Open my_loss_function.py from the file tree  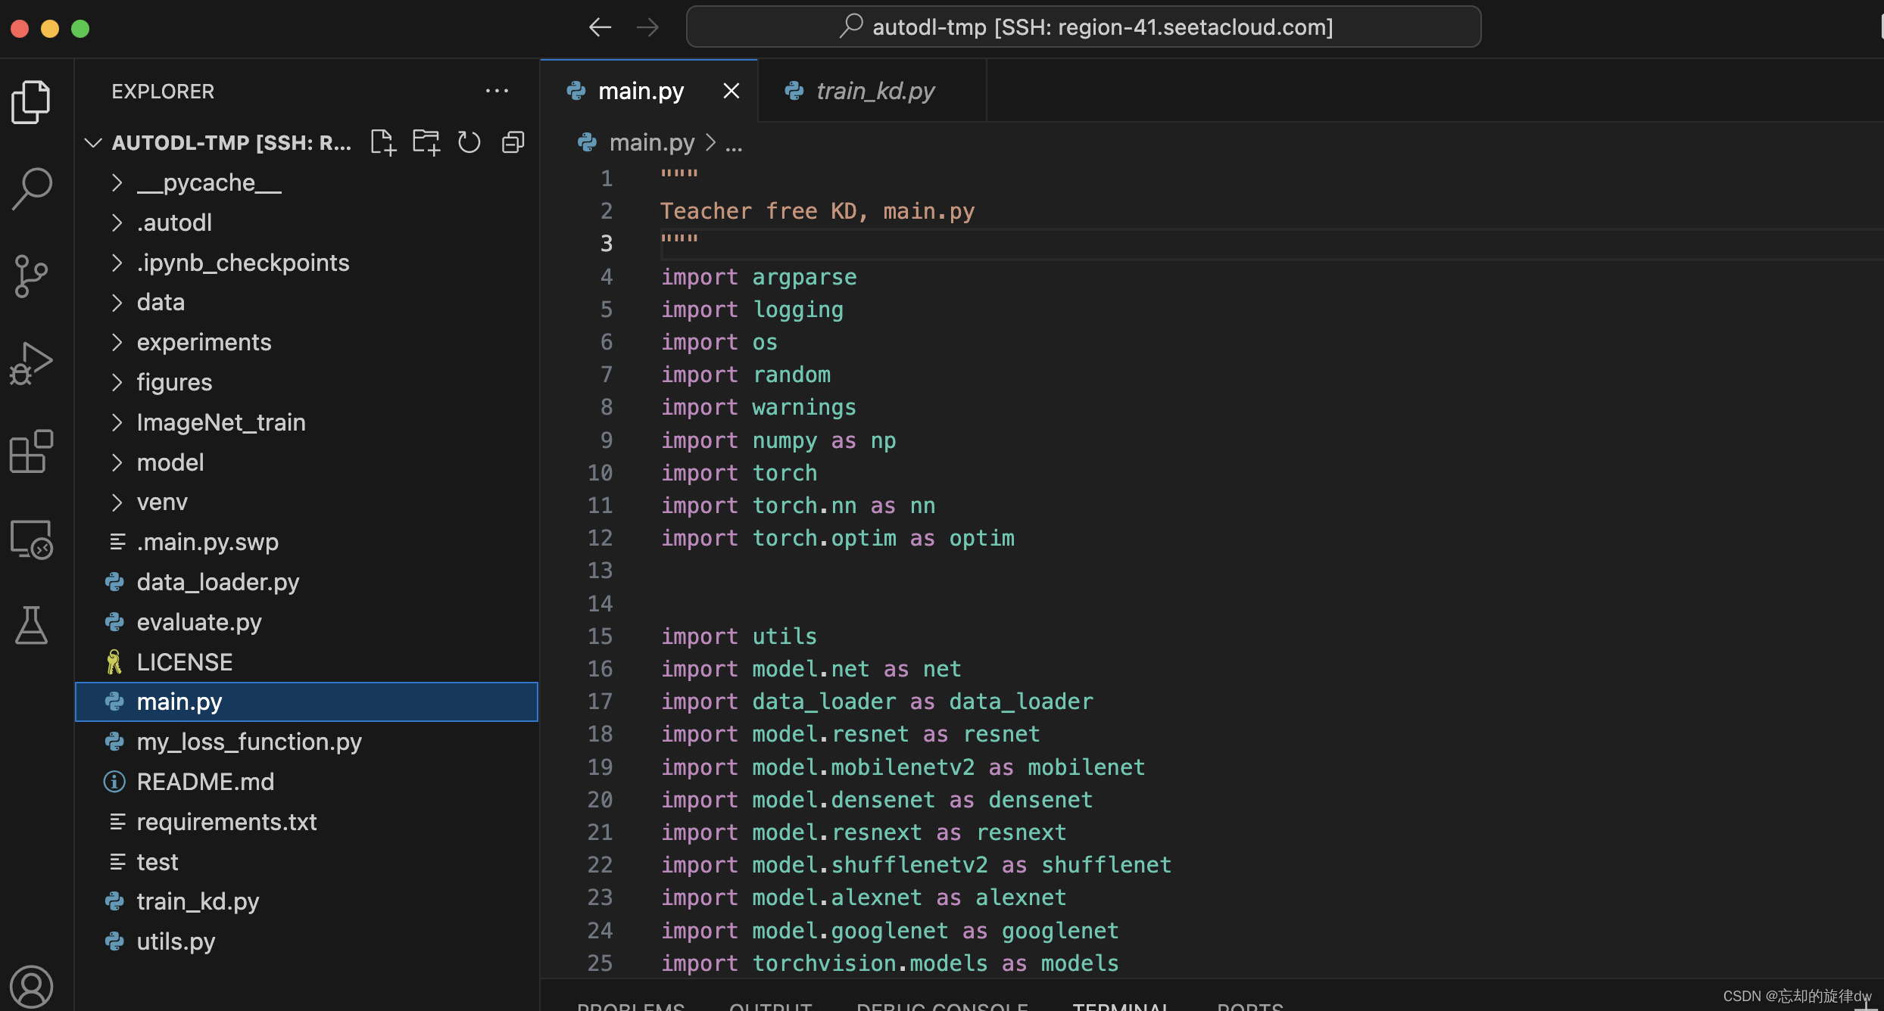tap(249, 742)
